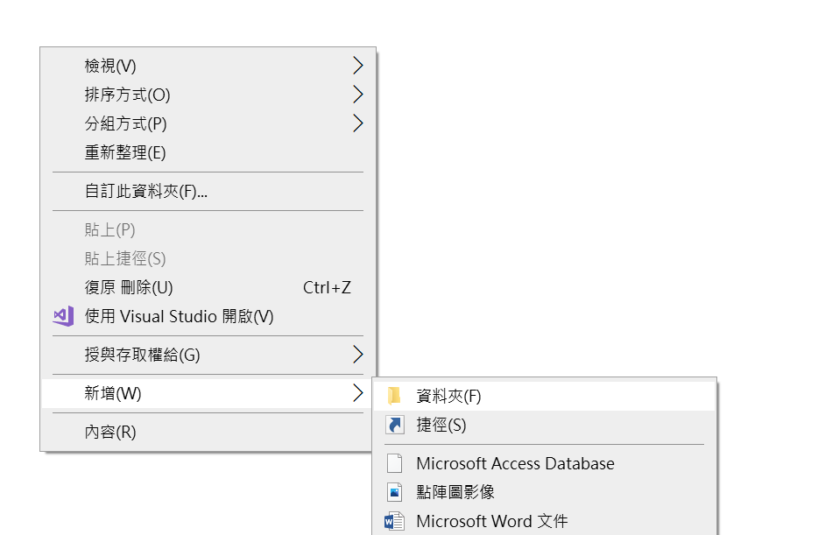Click the Microsoft Word document icon
818x535 pixels.
pyautogui.click(x=394, y=521)
